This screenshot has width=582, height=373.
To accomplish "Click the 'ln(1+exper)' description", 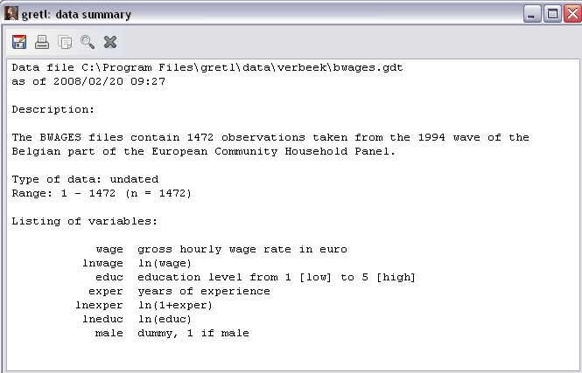I will 175,305.
